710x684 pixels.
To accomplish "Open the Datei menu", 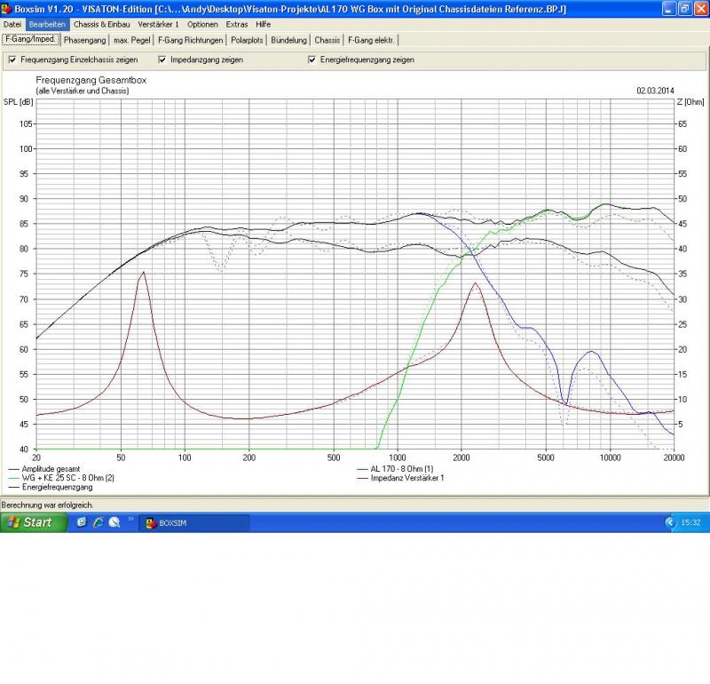I will [x=12, y=25].
